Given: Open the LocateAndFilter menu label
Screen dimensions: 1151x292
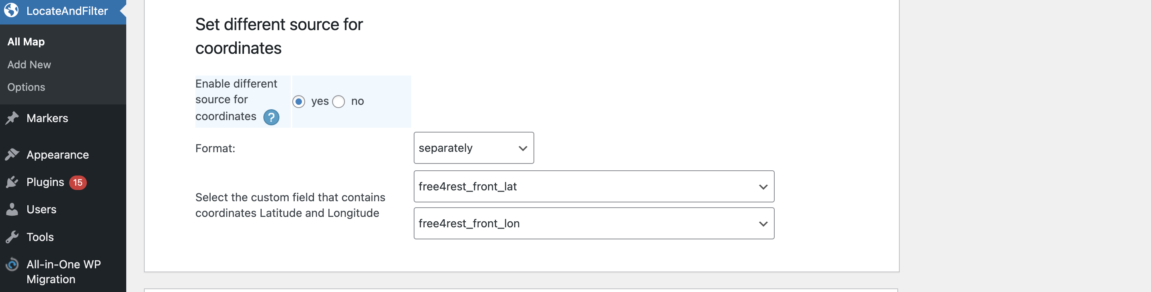Looking at the screenshot, I should click(x=67, y=11).
